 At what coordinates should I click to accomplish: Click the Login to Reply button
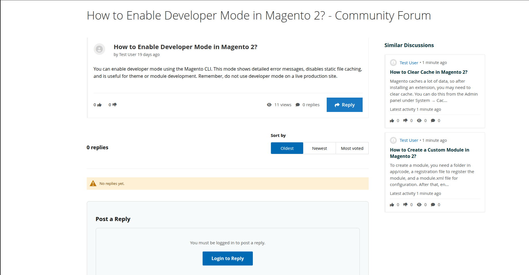click(228, 258)
